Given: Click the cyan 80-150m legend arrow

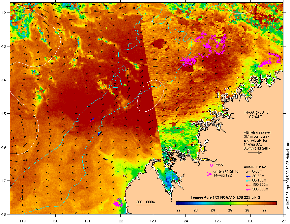Looking at the screenshot, I should tap(248, 181).
